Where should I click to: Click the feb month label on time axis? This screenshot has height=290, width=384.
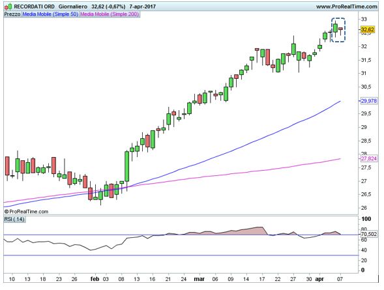(95, 279)
